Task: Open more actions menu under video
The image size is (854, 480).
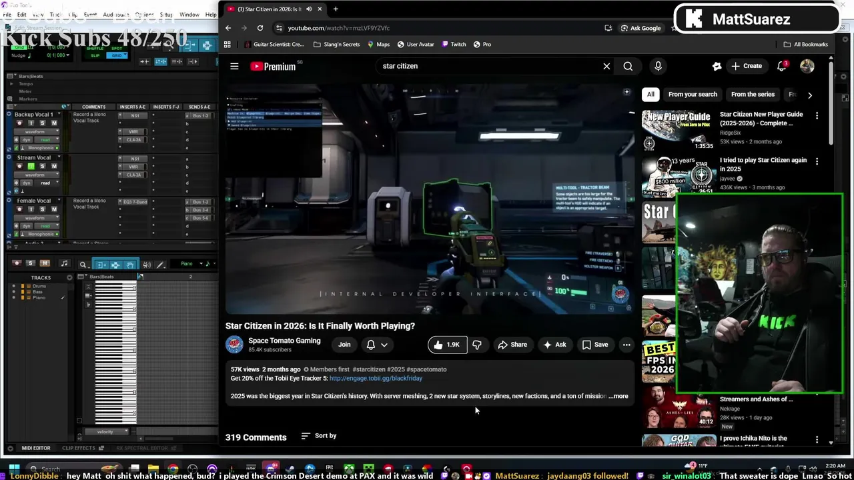Action: [626, 345]
